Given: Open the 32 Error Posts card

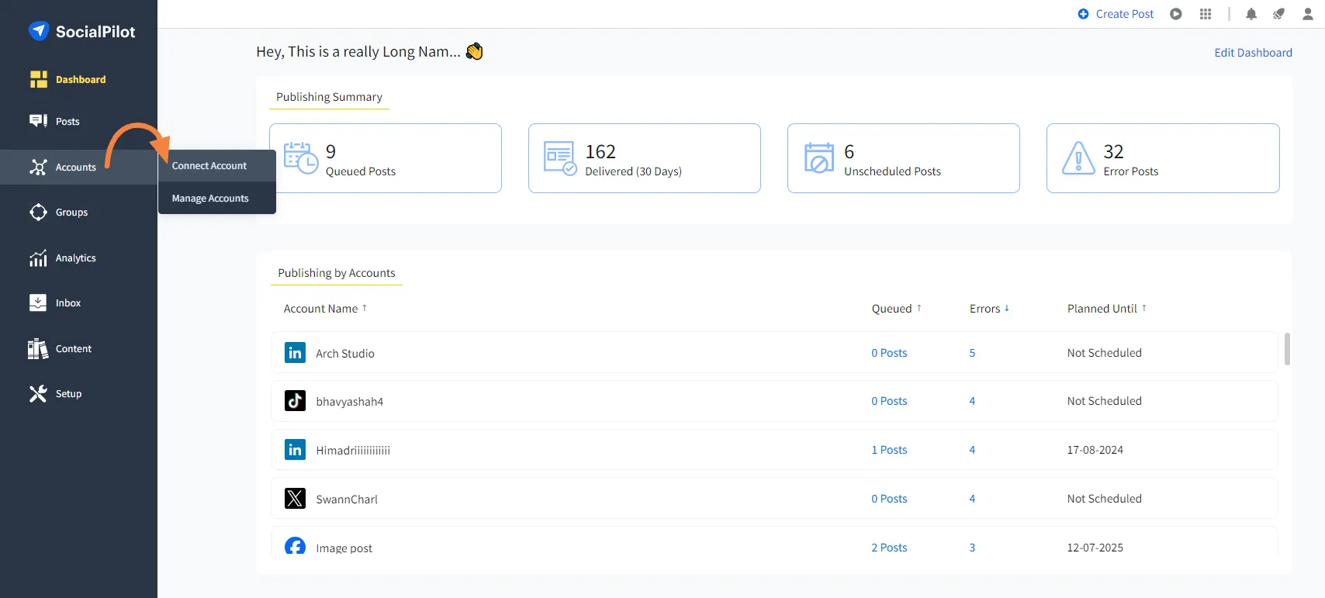Looking at the screenshot, I should click(x=1163, y=158).
